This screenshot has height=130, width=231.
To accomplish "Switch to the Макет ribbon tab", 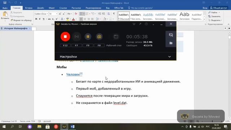I will pos(52,8).
